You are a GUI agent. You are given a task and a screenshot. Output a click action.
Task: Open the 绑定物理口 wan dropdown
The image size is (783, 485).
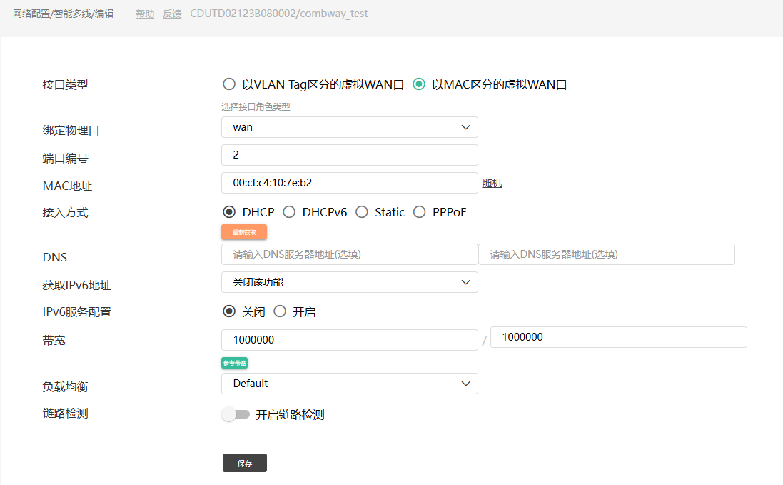pos(350,127)
